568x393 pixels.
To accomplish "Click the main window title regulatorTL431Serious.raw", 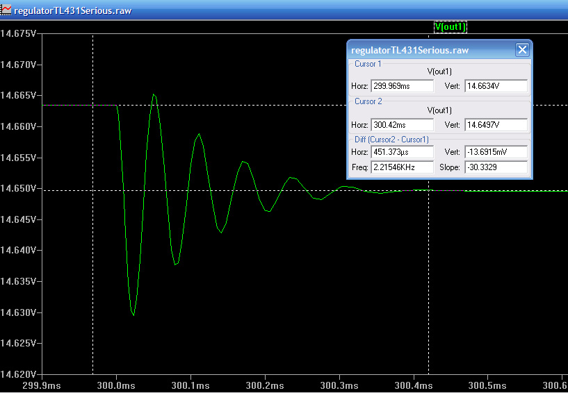I will tap(73, 10).
